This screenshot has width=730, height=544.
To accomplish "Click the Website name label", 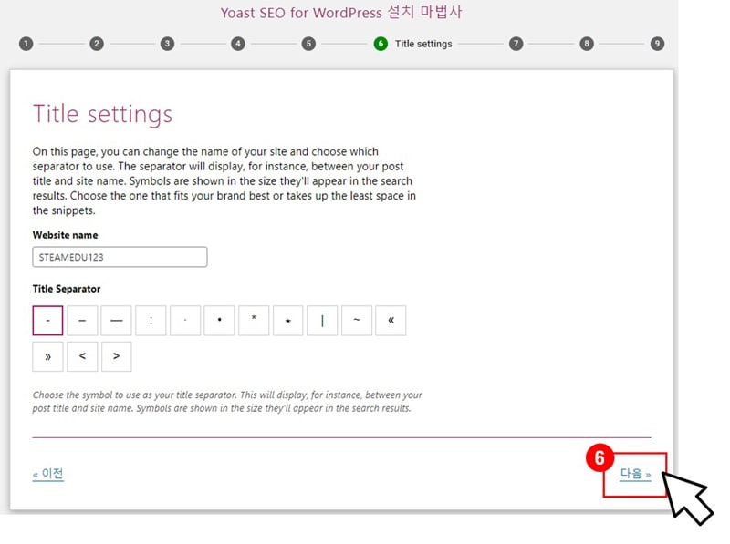I will tap(65, 235).
